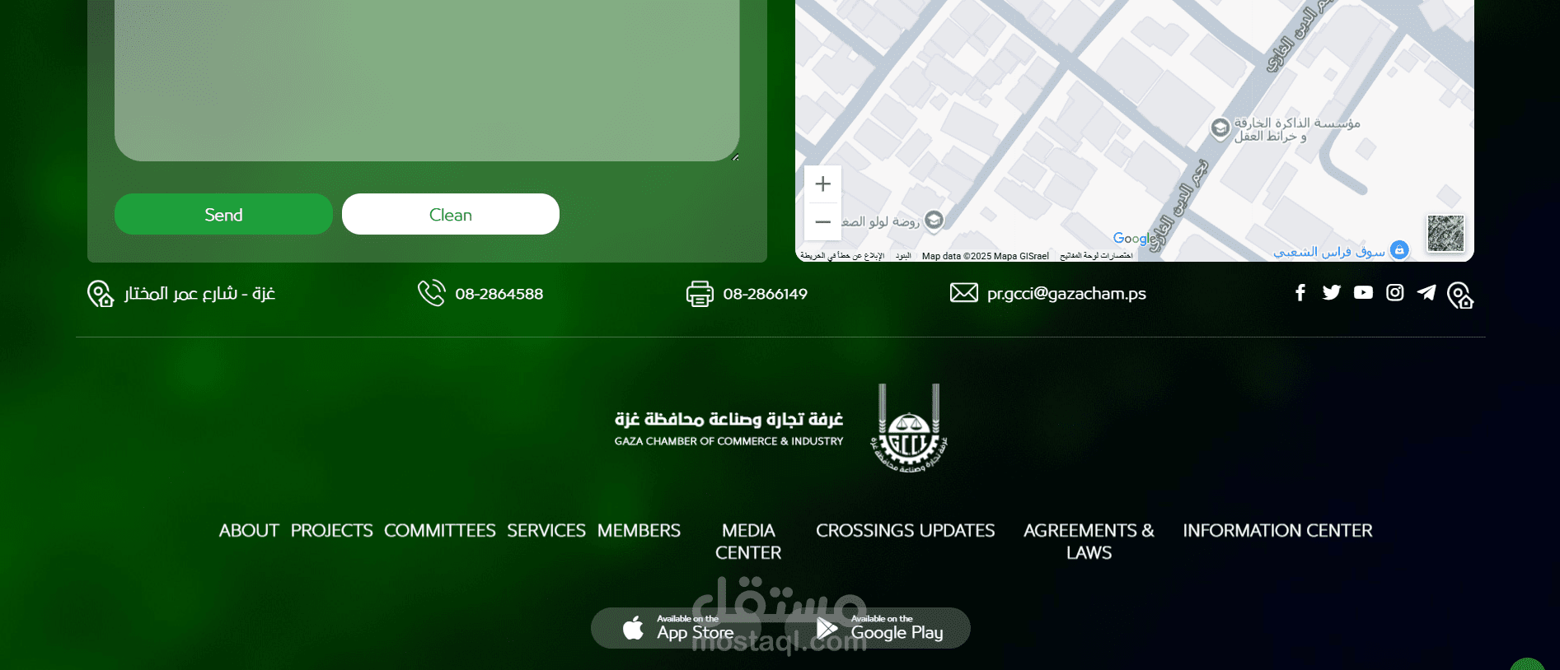This screenshot has height=670, width=1560.
Task: Go to INFORMATION CENTER
Action: (x=1277, y=530)
